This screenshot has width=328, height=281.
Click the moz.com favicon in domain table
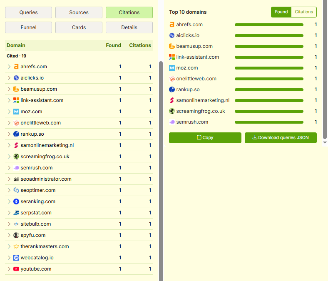coord(16,112)
